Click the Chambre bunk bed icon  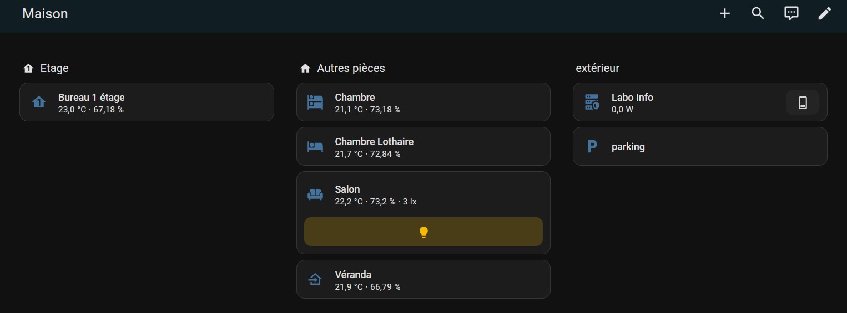click(x=315, y=102)
